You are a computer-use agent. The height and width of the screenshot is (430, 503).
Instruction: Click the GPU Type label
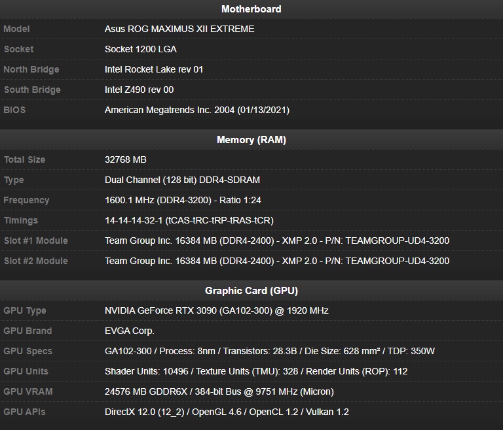25,310
